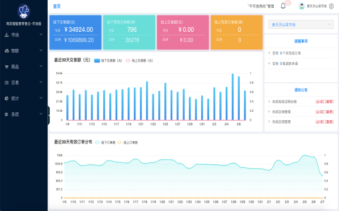Click the ¥34924.00 today value
The width and height of the screenshot is (339, 211).
(79, 29)
